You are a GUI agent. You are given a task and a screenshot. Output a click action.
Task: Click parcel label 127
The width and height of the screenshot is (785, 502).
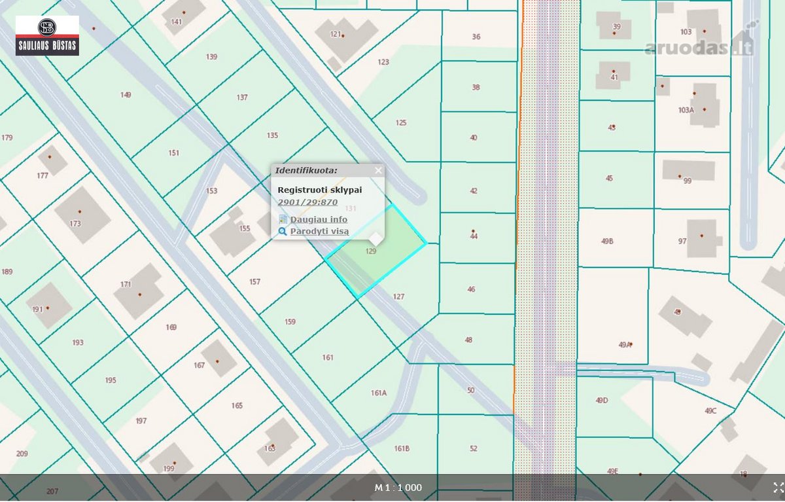point(399,296)
